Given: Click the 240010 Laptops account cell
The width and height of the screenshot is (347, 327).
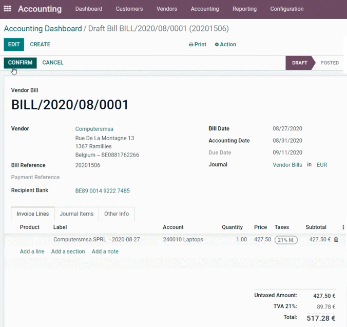Looking at the screenshot, I should click(x=183, y=239).
